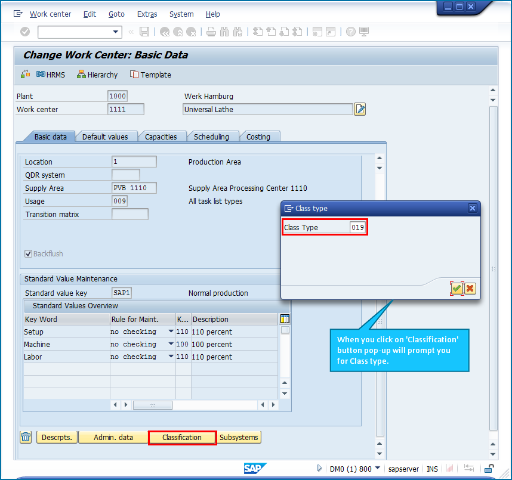The image size is (512, 480).
Task: Cancel the Class type popup with red X
Action: tap(470, 288)
